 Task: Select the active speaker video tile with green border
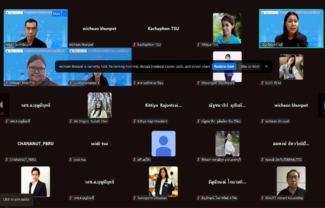tap(291, 29)
